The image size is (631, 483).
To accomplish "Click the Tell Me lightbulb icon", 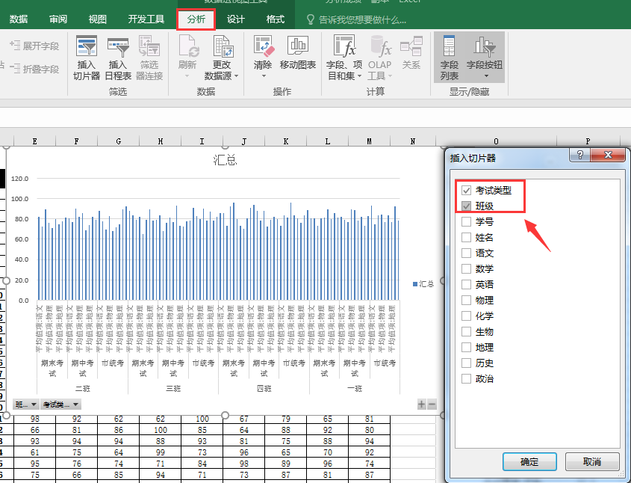I will [310, 19].
